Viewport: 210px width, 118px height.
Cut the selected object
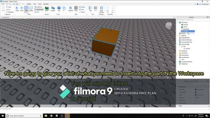click(x=8, y=10)
